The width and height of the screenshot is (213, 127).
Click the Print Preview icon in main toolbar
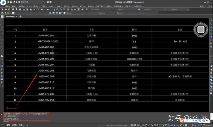(17, 10)
